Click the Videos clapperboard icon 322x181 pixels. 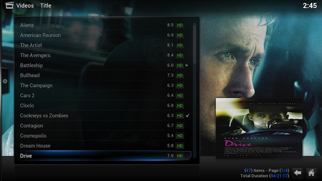9,5
